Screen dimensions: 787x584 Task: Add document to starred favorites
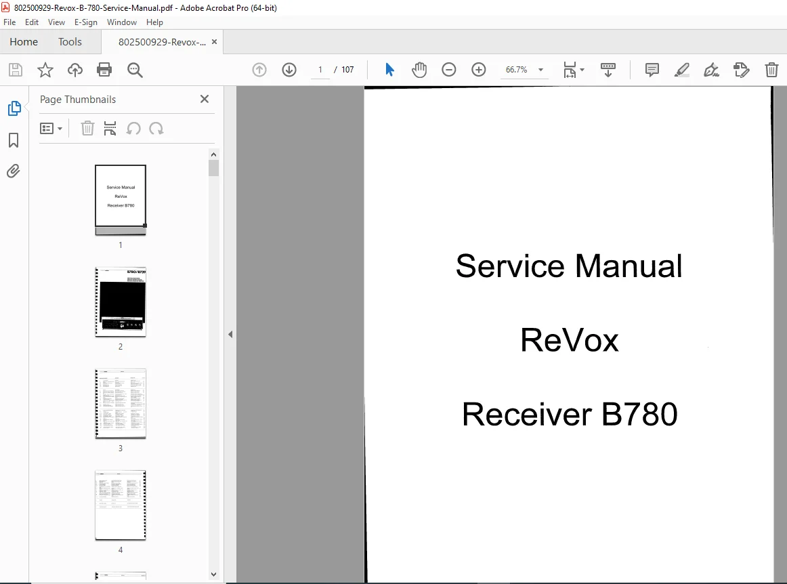pos(45,70)
